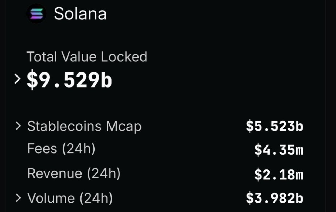Click the Volume (24h) label

[70, 199]
